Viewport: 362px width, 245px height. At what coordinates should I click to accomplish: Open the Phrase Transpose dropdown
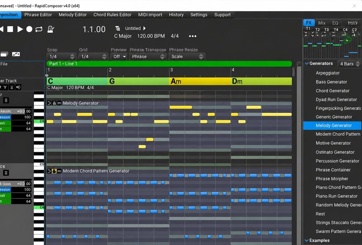(x=148, y=57)
